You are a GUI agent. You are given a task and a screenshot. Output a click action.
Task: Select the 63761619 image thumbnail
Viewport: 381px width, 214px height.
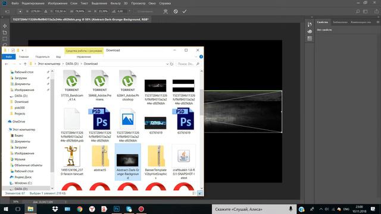tap(155, 123)
